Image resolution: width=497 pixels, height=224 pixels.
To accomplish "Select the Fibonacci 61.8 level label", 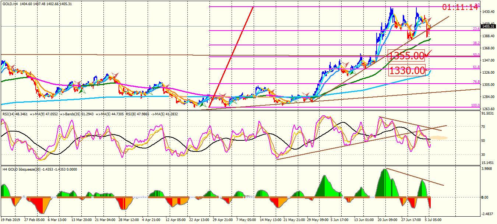I will pyautogui.click(x=476, y=67).
